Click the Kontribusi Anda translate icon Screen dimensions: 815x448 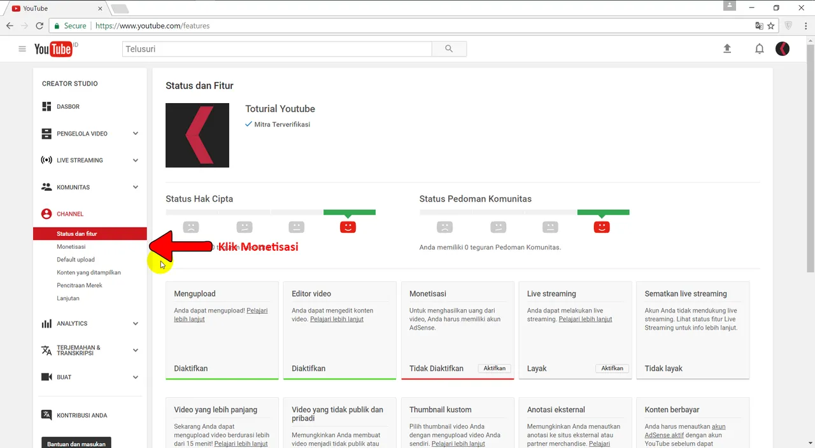pyautogui.click(x=46, y=415)
